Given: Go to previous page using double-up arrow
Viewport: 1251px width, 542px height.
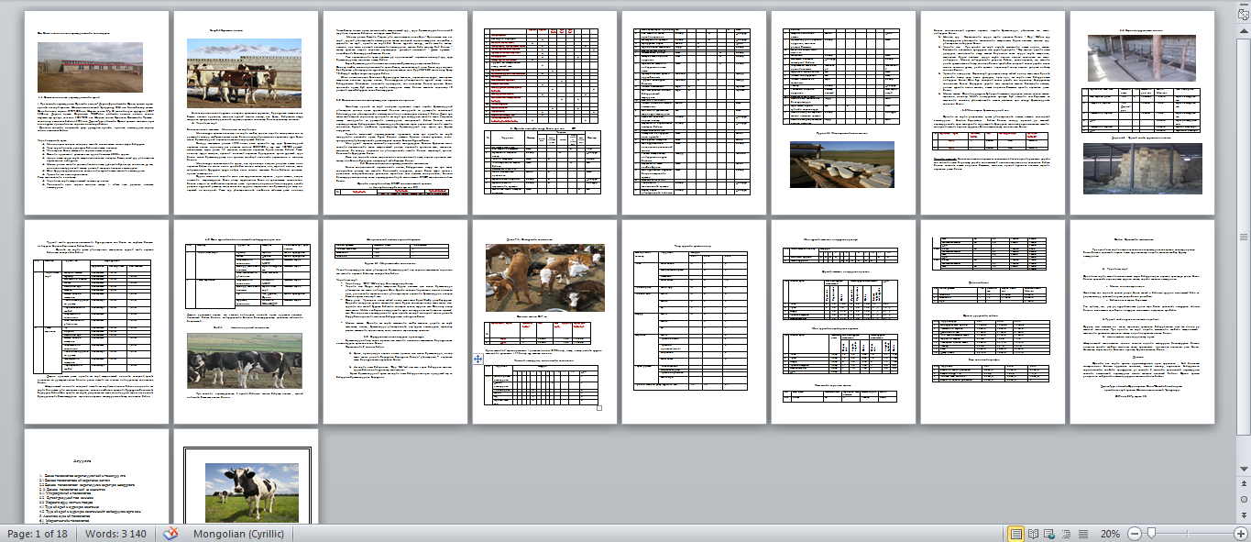Looking at the screenshot, I should coord(1245,485).
